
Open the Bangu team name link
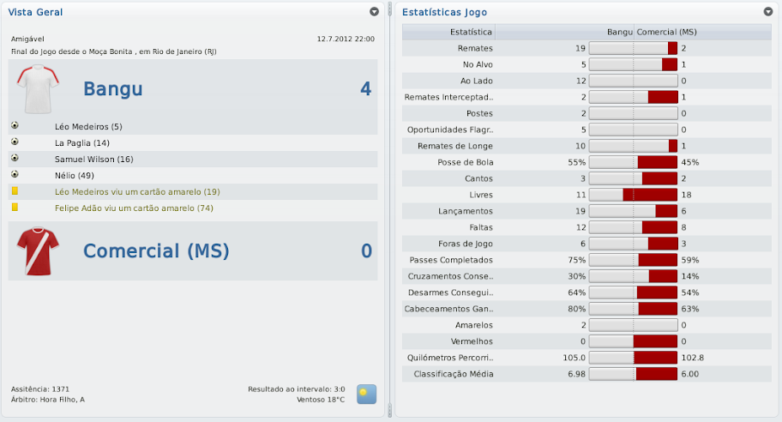tap(113, 89)
